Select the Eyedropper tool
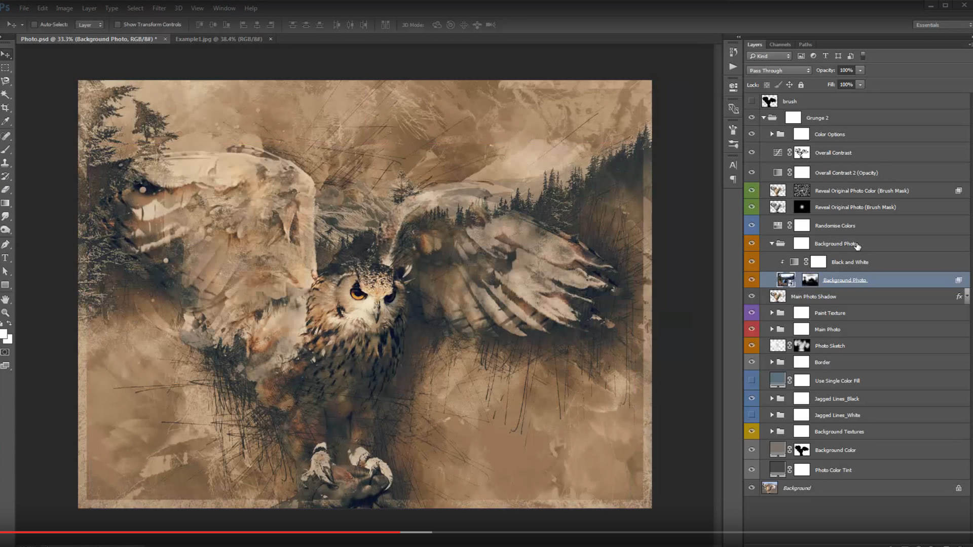 [x=6, y=122]
